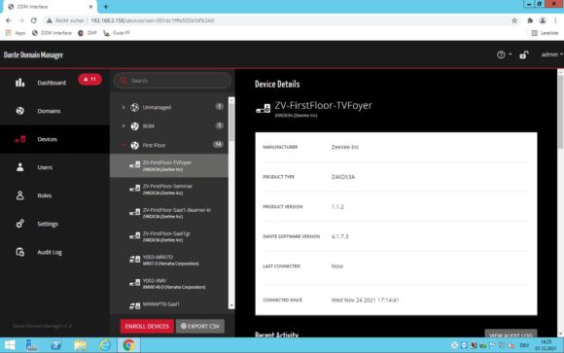Expand the BGM domain group

(123, 126)
